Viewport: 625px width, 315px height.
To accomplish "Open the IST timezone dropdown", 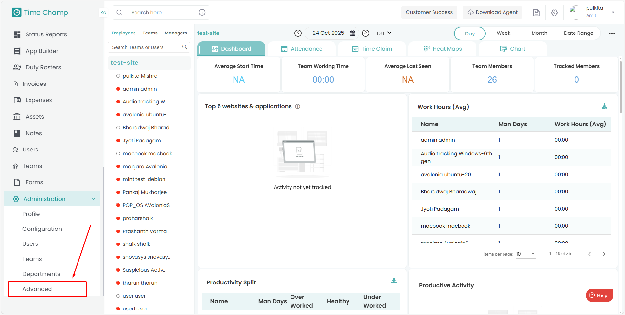I will [x=384, y=33].
